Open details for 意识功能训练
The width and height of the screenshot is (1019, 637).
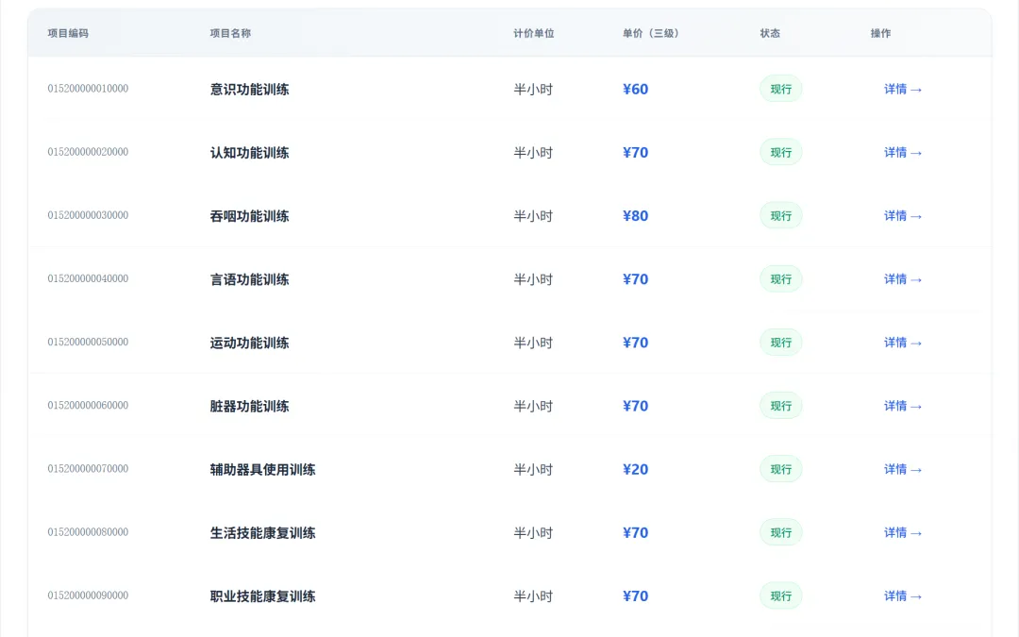pyautogui.click(x=903, y=90)
